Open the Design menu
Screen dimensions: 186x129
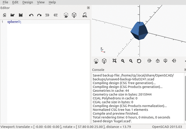28,2
